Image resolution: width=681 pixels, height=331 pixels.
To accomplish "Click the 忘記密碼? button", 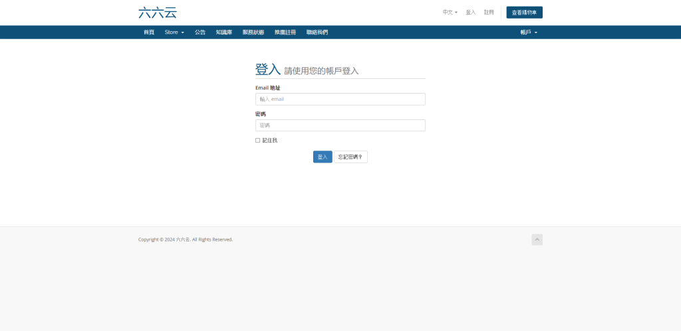I will tap(350, 157).
